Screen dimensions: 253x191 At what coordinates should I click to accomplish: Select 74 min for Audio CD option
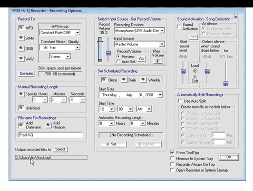183,113
